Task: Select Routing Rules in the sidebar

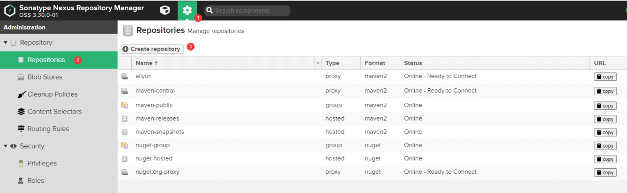Action: coord(48,129)
